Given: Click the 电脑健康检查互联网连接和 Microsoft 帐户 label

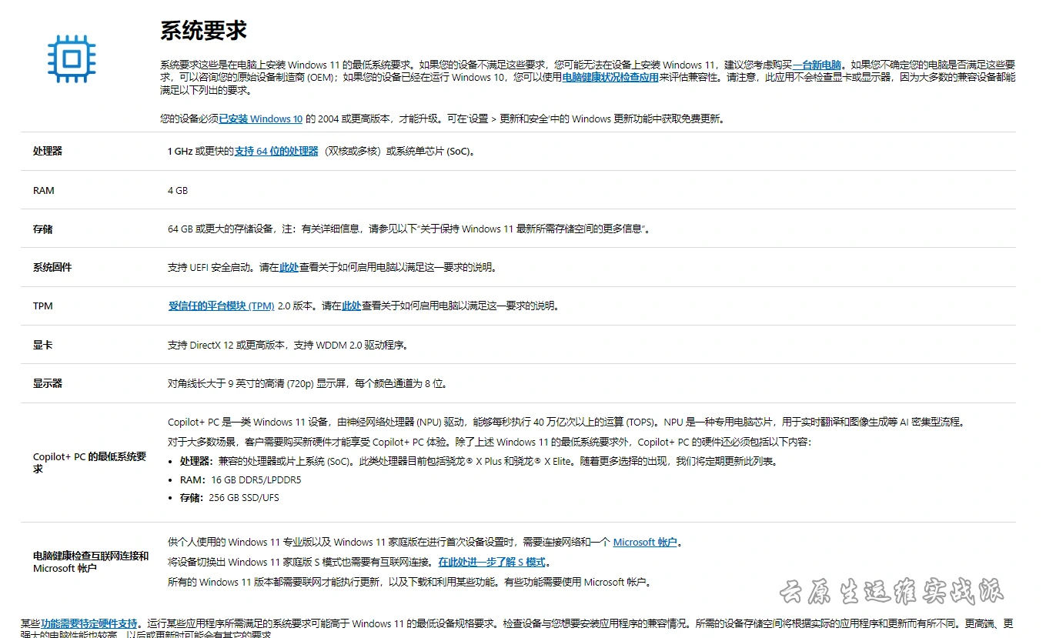Looking at the screenshot, I should click(91, 562).
